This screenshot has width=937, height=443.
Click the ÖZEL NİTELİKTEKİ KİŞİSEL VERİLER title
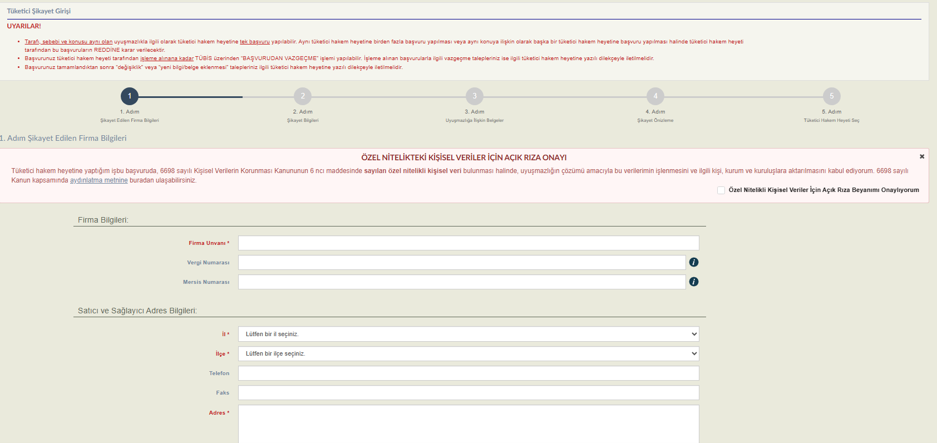click(464, 157)
